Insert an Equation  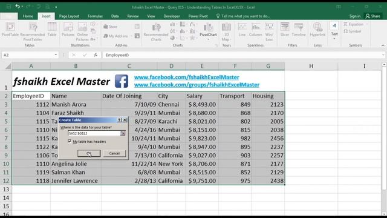tap(354, 24)
